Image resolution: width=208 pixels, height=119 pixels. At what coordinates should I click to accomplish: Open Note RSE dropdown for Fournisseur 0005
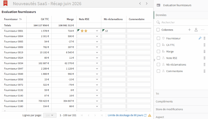point(97,41)
